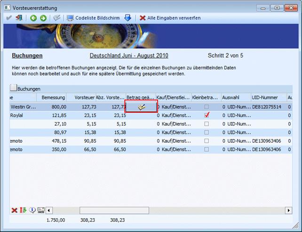Viewport: 302px width, 232px height.
Task: Click left arrow of horizontal scrollbar
Action: point(48,210)
